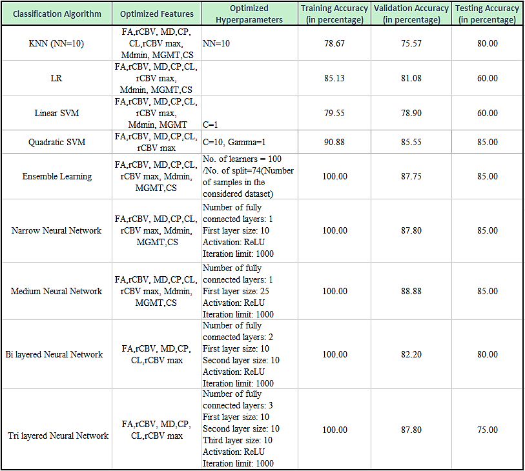The height and width of the screenshot is (471, 525).
Task: Select the Training Accuracy column header
Action: pyautogui.click(x=334, y=14)
